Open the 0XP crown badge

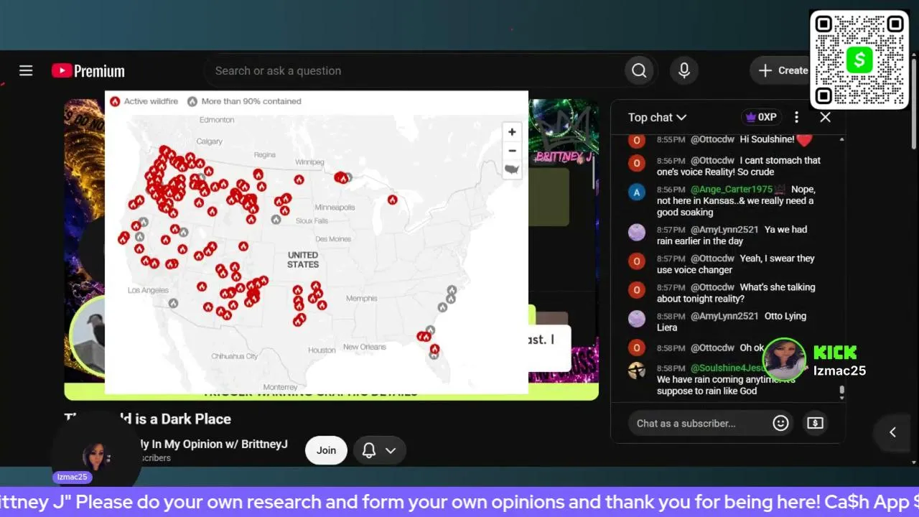click(x=761, y=117)
